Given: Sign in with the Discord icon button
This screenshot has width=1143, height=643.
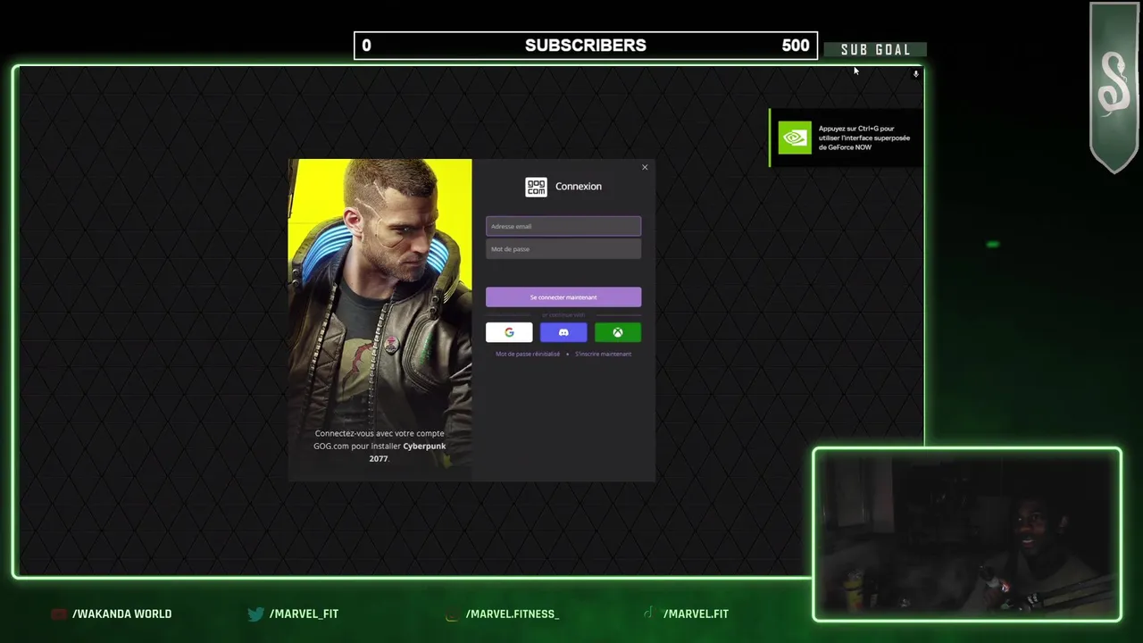Looking at the screenshot, I should pyautogui.click(x=563, y=332).
